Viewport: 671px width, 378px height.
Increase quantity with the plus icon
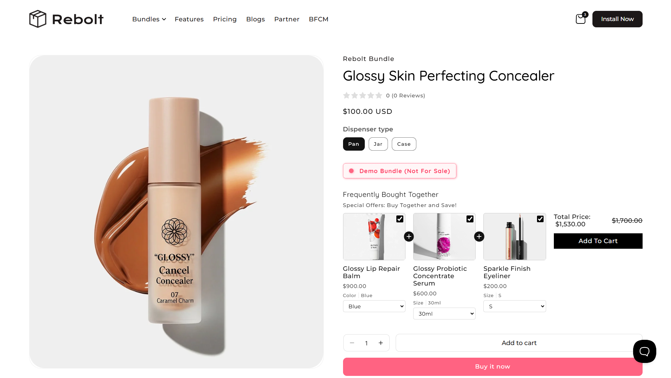coord(381,343)
